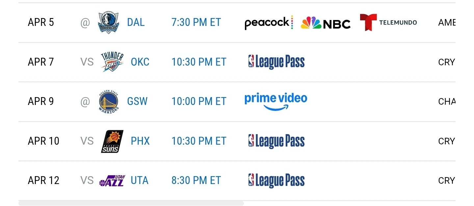Follow the PHX team link
The width and height of the screenshot is (474, 206).
(x=140, y=141)
